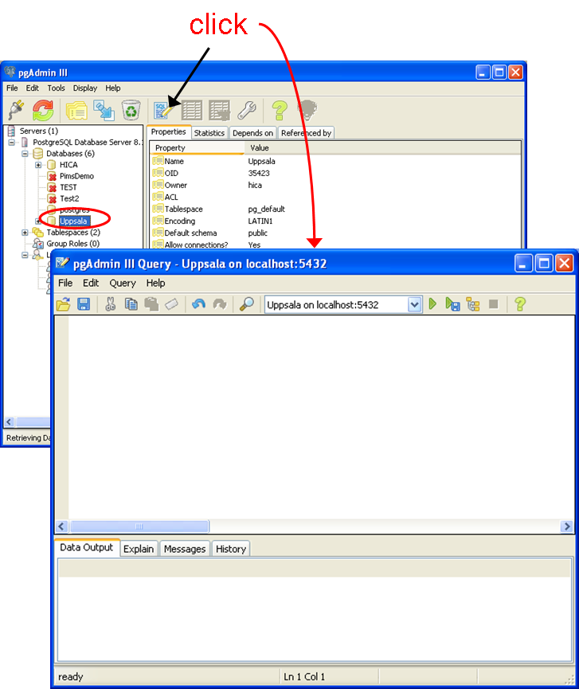Cut text with the scissors icon
The height and width of the screenshot is (689, 579).
[x=110, y=304]
